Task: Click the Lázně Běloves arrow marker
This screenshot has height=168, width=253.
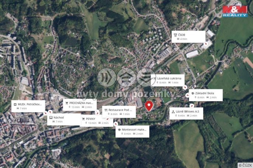Action: click(x=192, y=106)
